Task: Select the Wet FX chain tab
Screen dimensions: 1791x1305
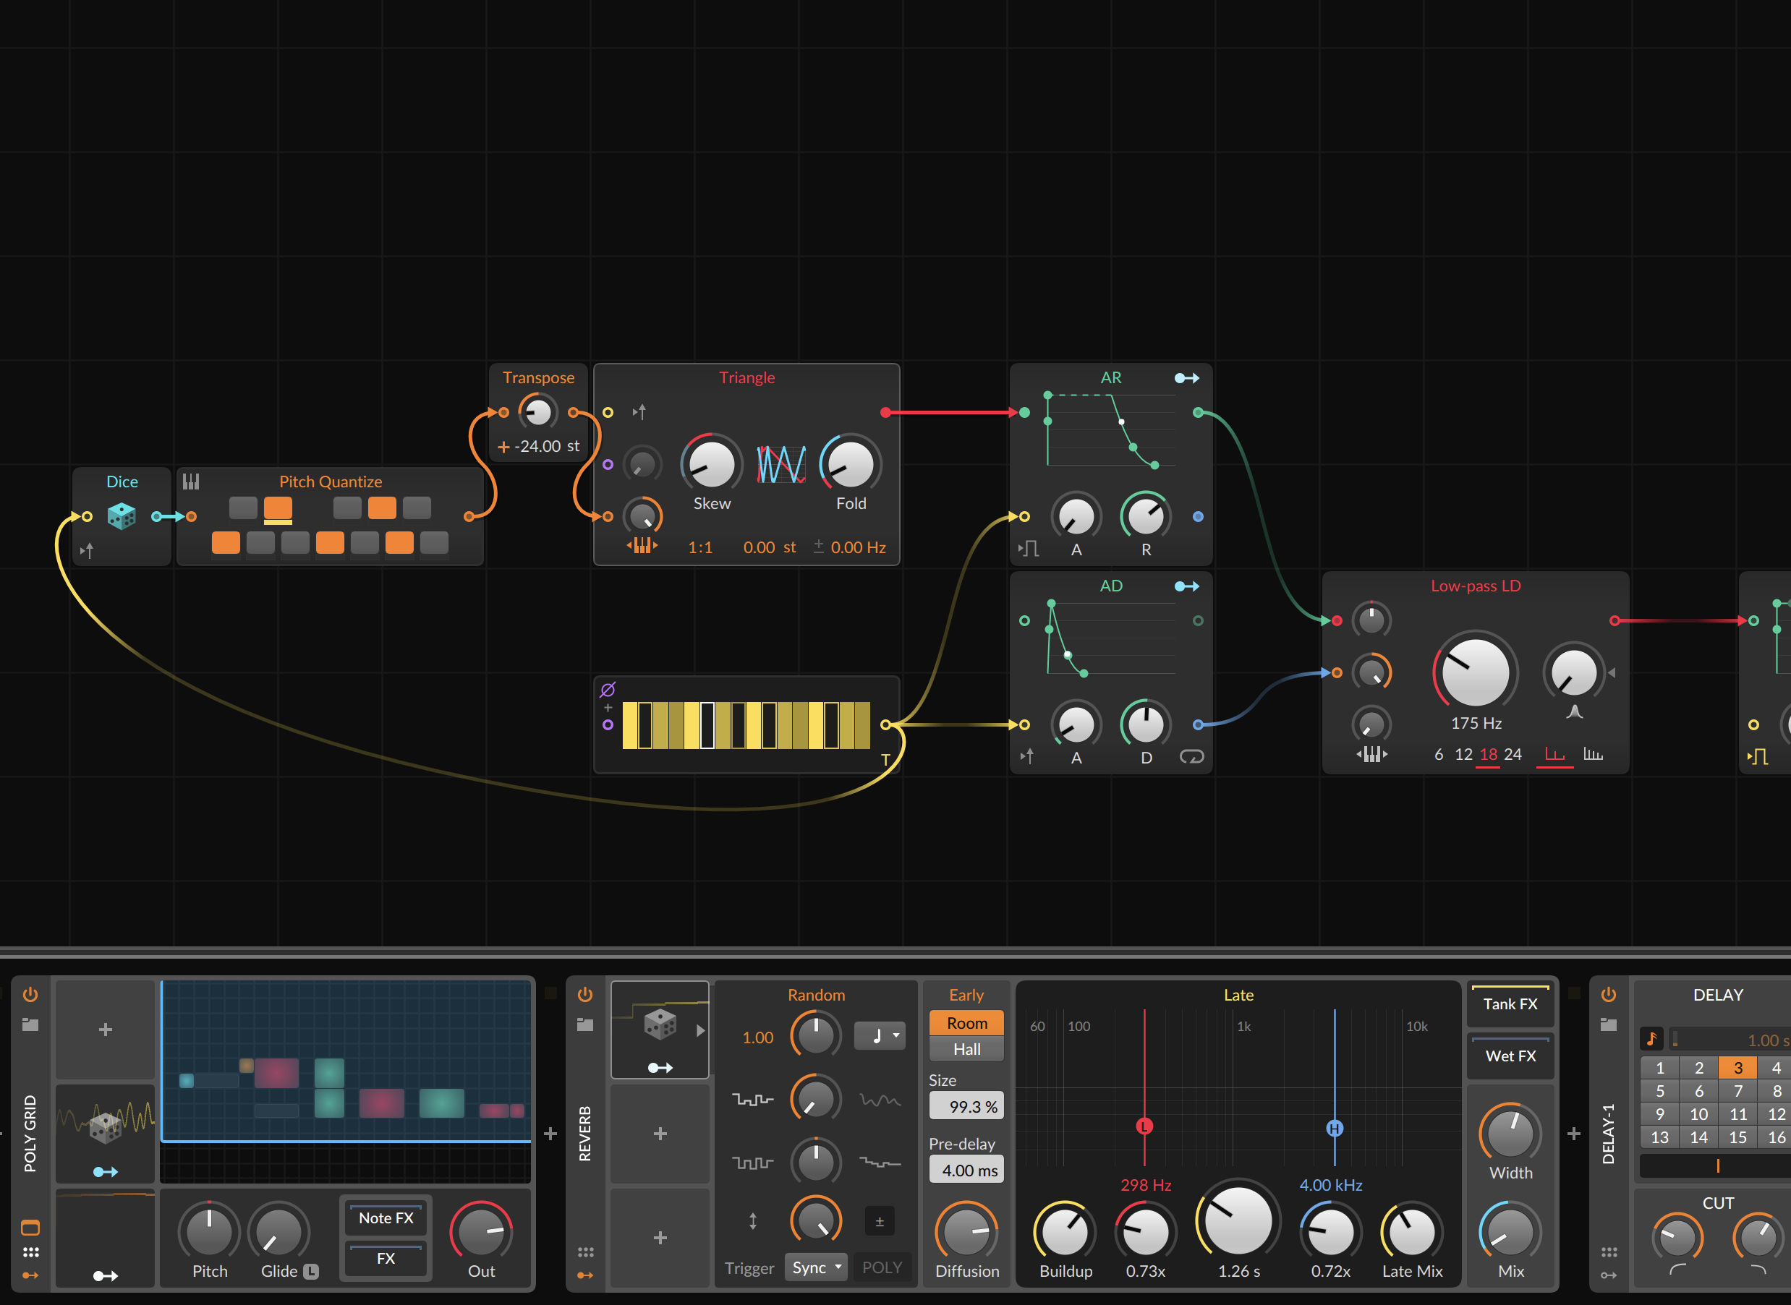Action: point(1510,1056)
